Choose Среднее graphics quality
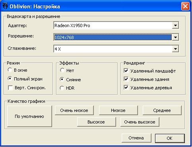 [162, 110]
